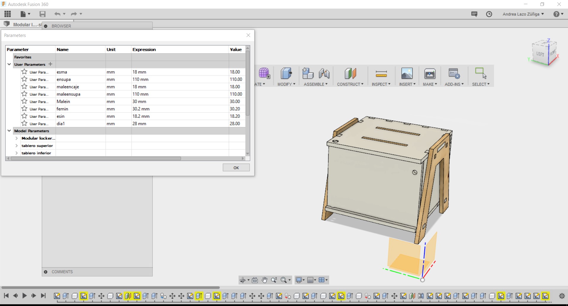Open the data panel grid icon

coord(8,14)
